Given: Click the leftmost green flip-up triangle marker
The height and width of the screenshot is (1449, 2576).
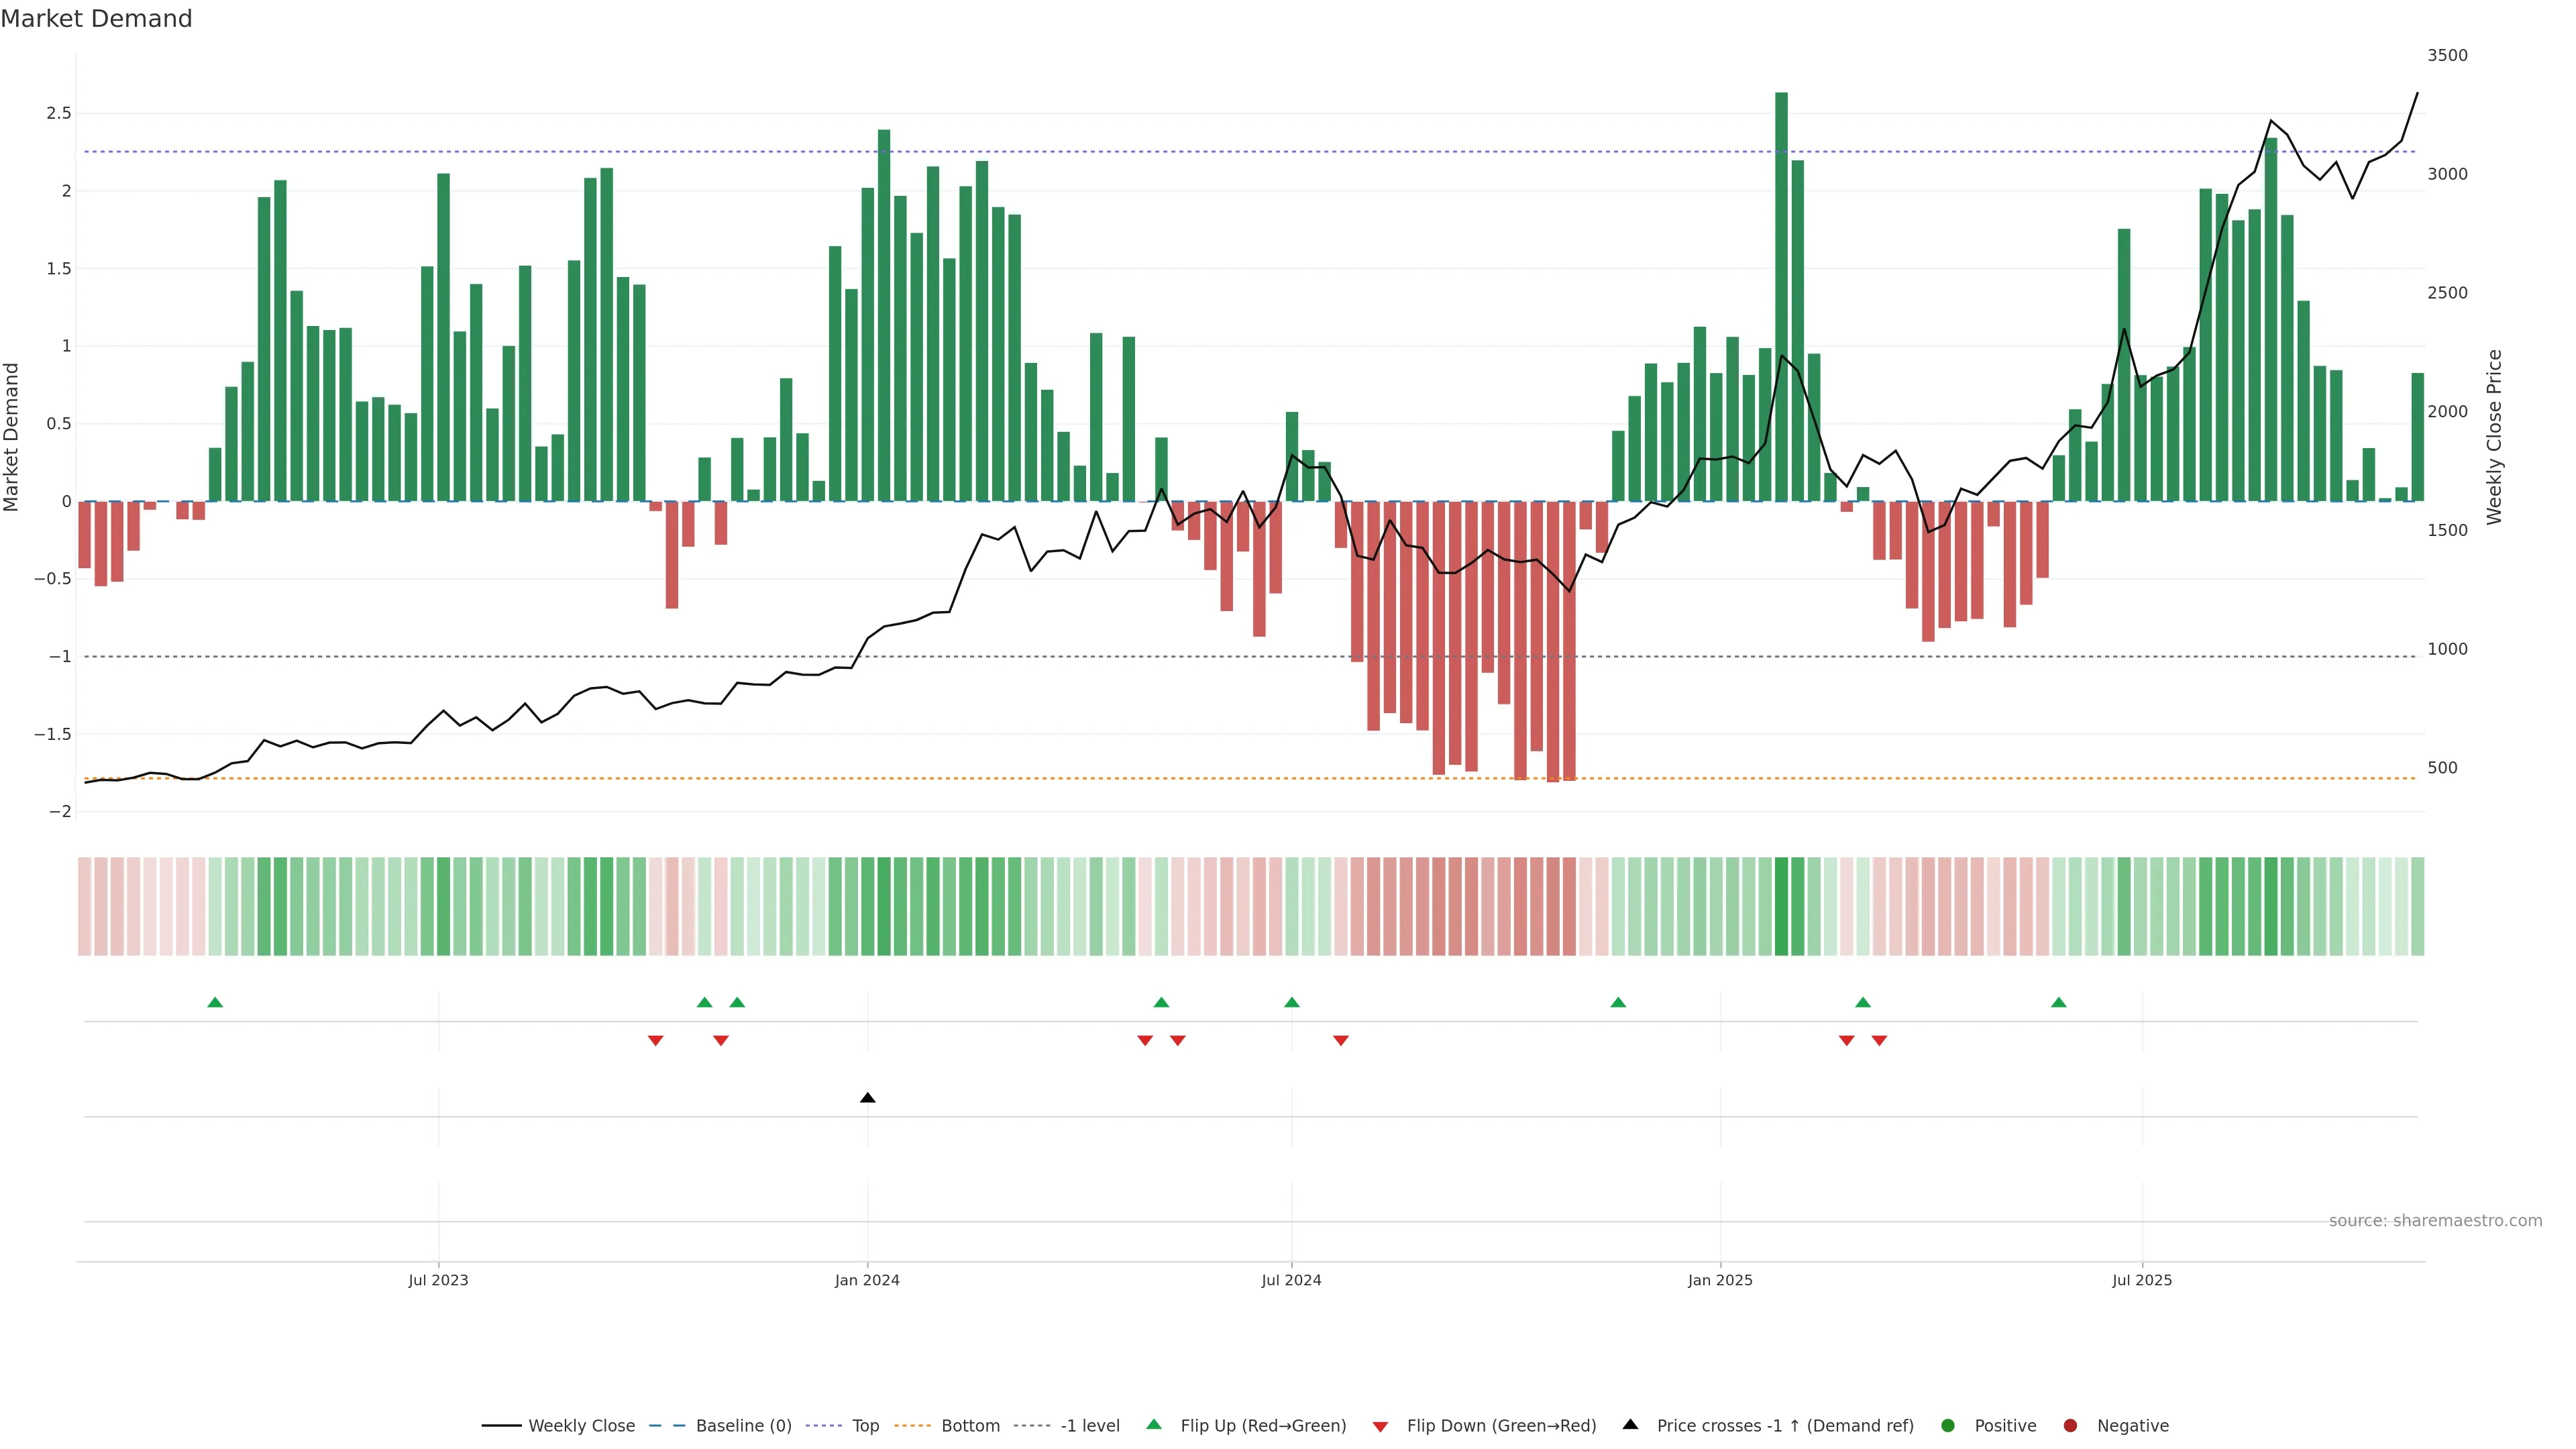Looking at the screenshot, I should 215,1003.
